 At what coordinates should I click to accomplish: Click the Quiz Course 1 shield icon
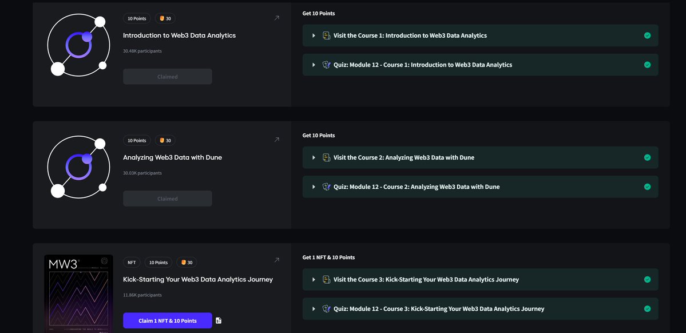point(326,65)
